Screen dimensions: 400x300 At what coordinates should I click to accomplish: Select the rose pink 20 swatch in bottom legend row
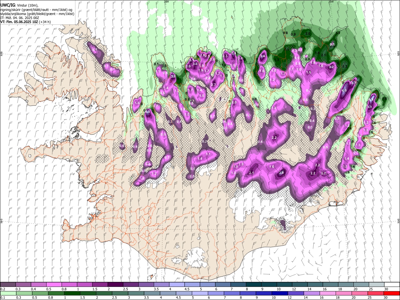(x=359, y=293)
